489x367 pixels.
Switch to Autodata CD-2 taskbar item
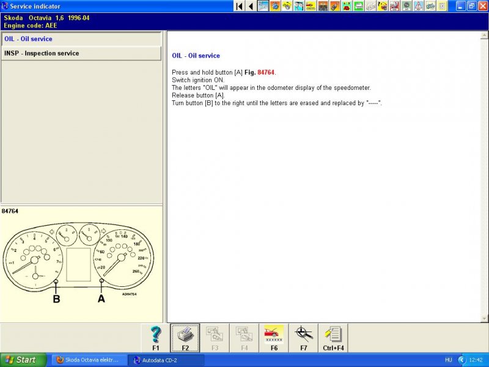(x=166, y=360)
